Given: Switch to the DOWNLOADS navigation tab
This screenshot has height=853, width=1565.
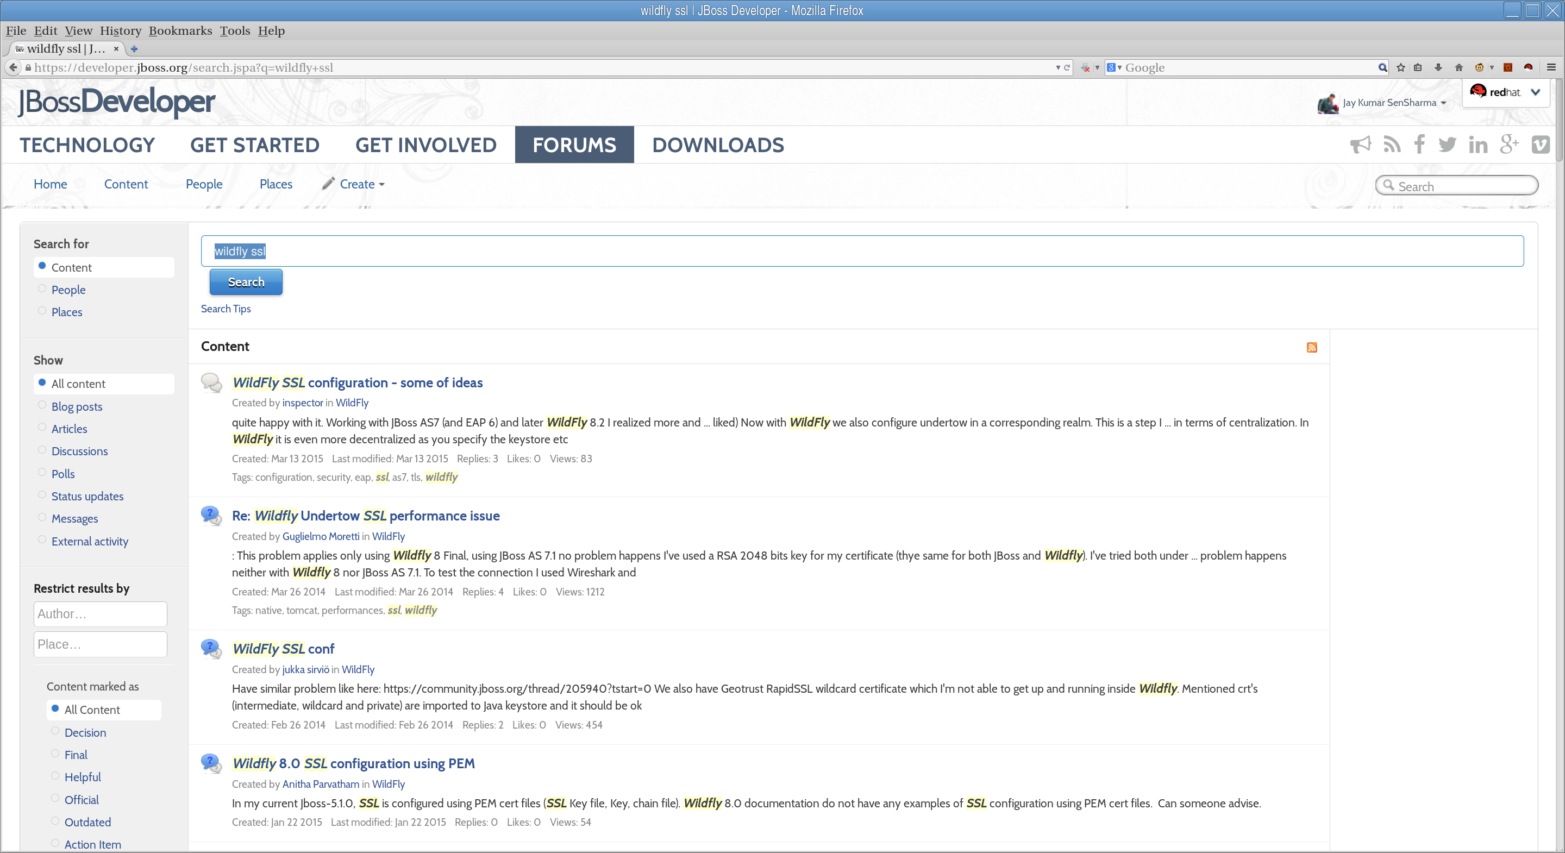Looking at the screenshot, I should point(717,145).
